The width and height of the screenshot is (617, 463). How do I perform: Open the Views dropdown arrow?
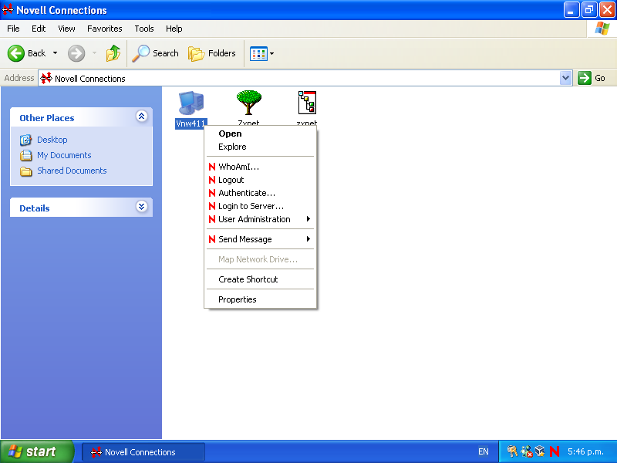tap(271, 53)
